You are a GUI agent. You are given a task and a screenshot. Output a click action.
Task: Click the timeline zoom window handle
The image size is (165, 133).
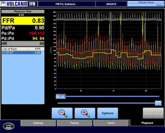click(61, 96)
